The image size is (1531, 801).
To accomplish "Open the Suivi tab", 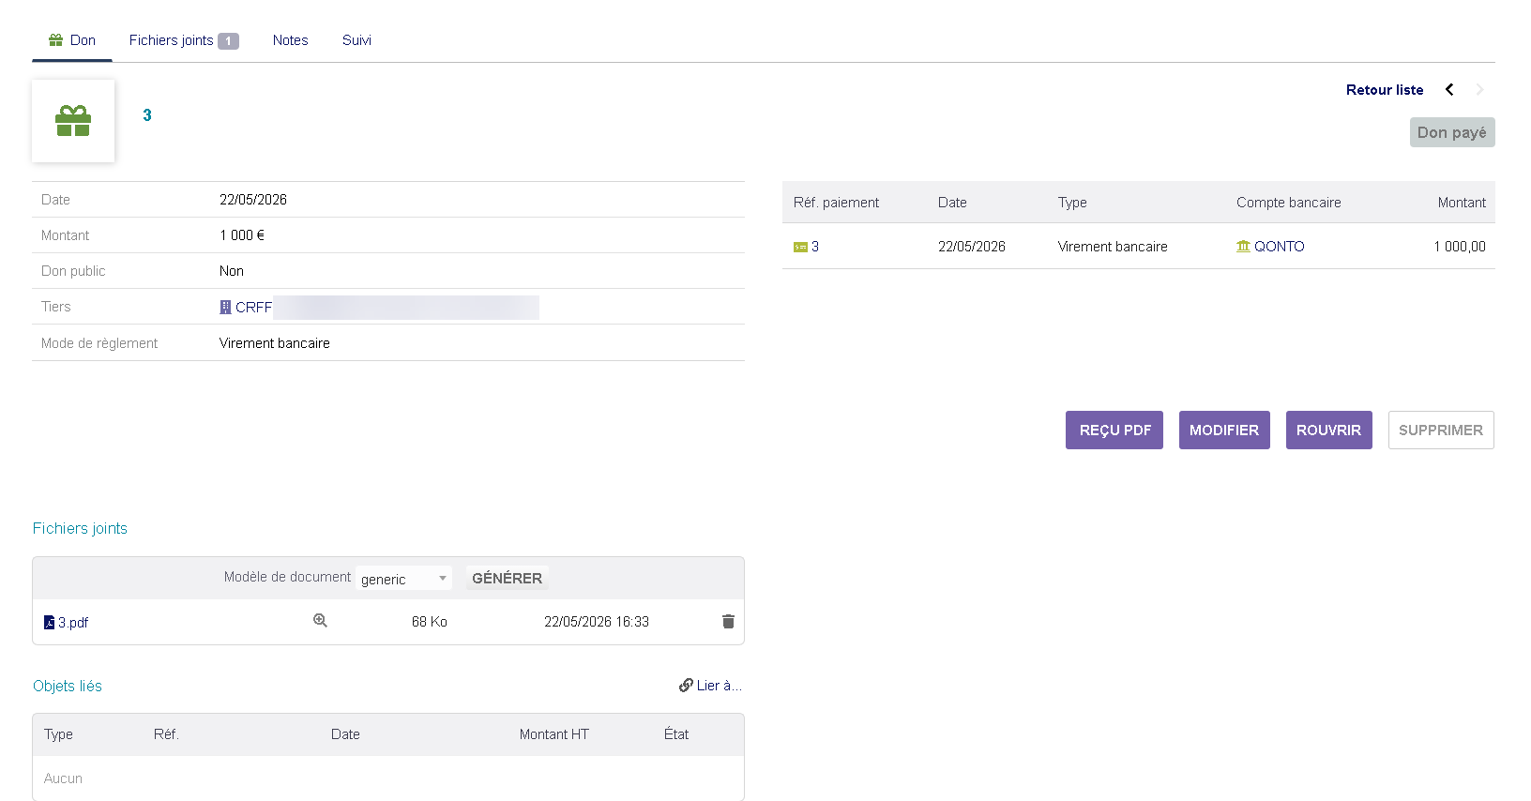I will 356,40.
